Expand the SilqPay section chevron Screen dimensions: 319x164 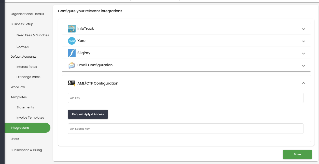click(303, 54)
